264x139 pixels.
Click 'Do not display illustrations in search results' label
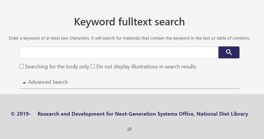[146, 67]
